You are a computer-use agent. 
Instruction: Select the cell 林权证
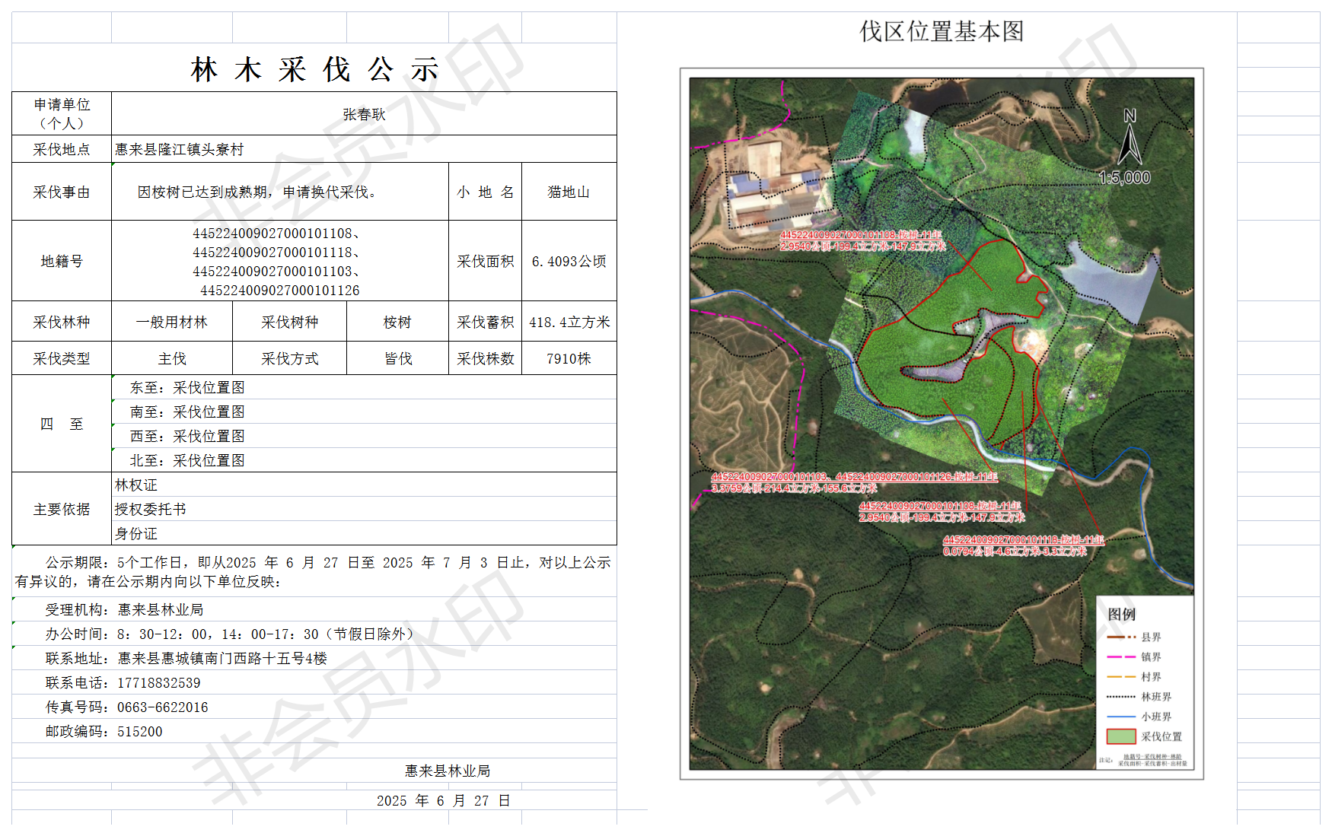click(364, 485)
